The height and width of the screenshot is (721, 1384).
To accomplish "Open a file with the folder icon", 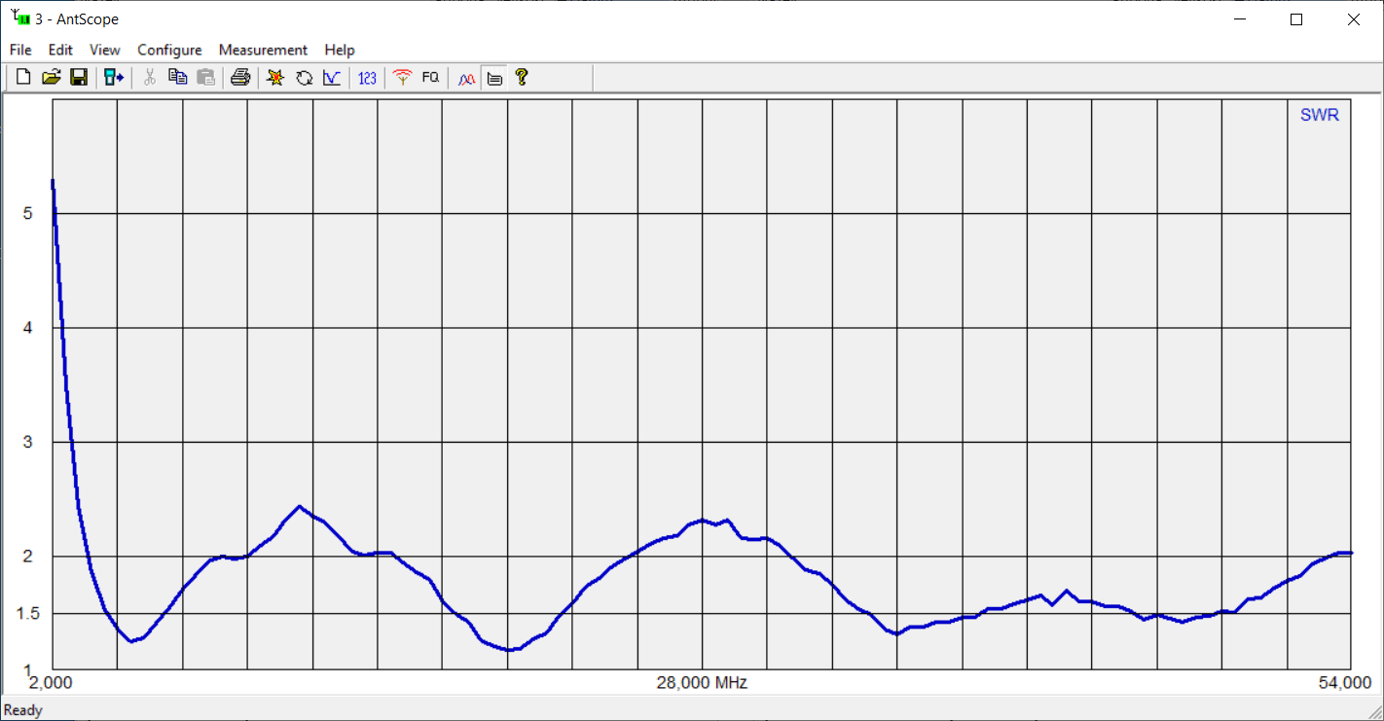I will pos(52,78).
